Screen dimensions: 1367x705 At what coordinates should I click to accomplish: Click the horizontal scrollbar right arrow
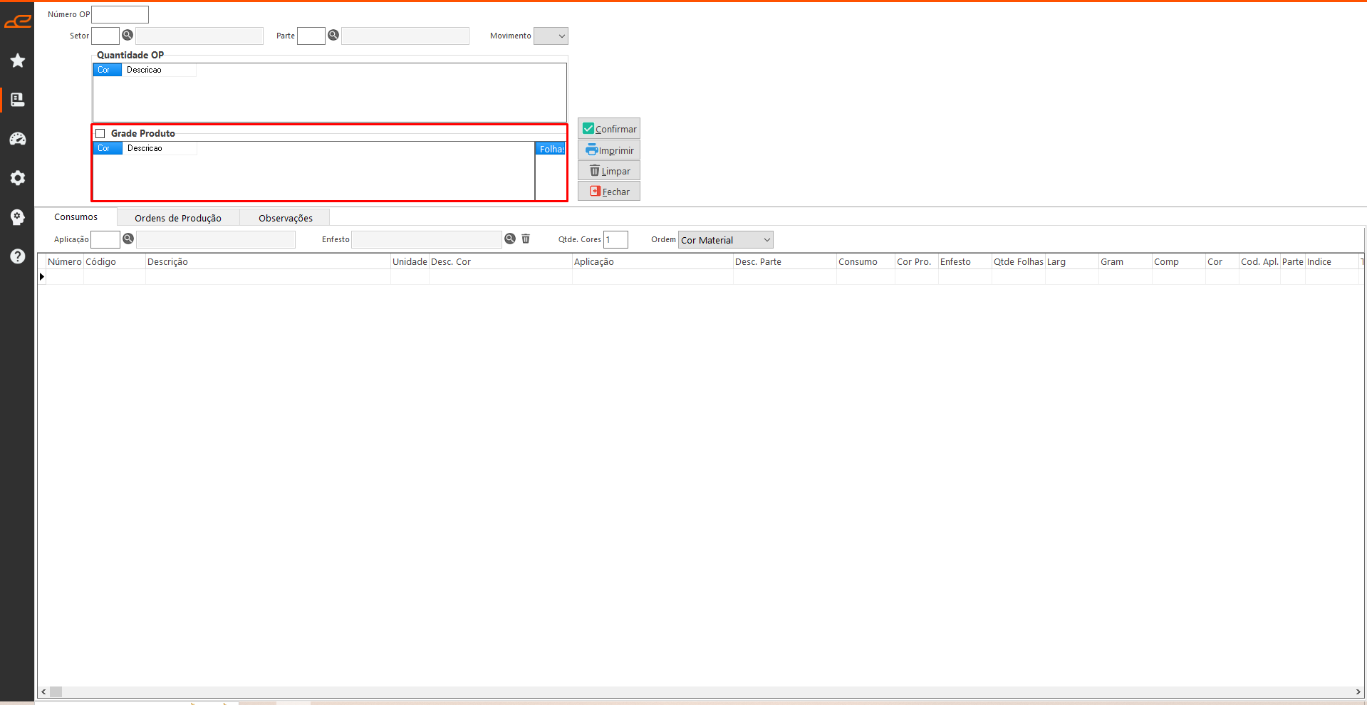pos(1358,691)
